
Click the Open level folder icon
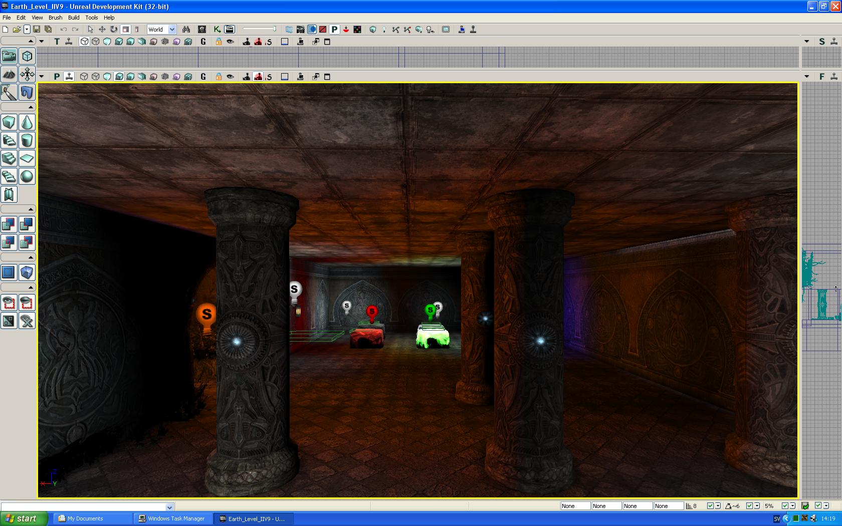(17, 30)
